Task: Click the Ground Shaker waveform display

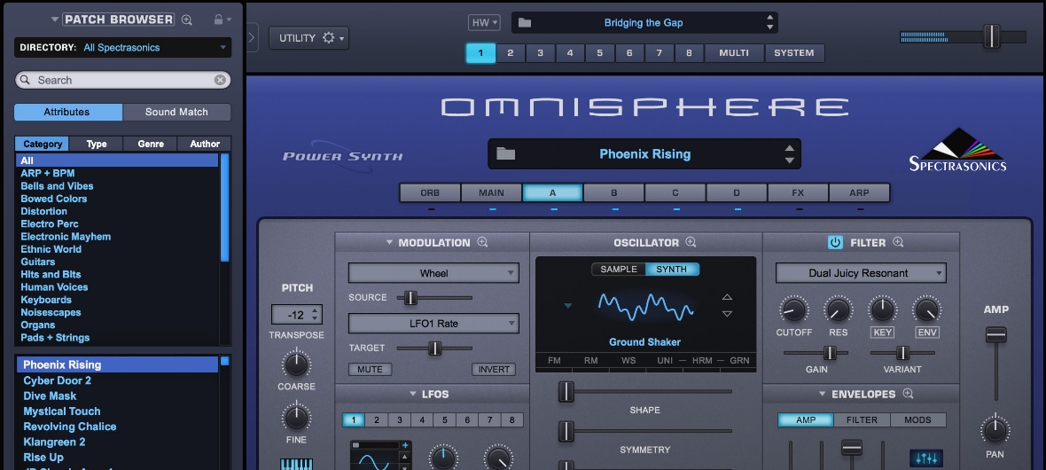Action: tap(645, 307)
